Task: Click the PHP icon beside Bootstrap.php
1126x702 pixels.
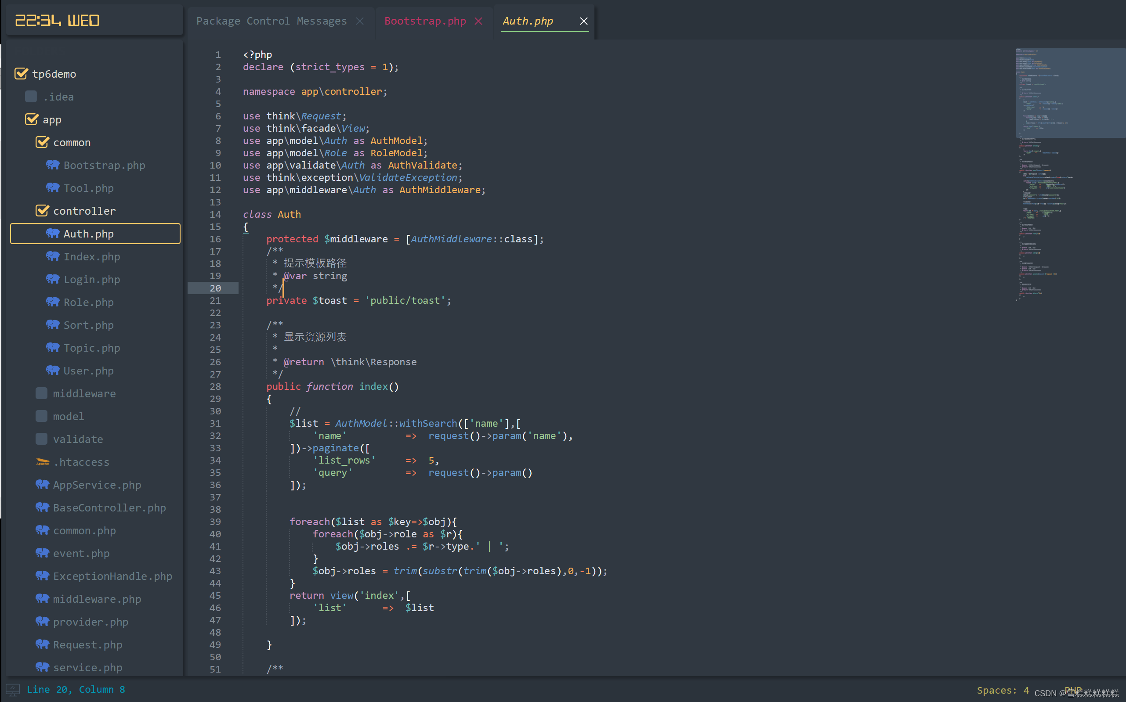Action: (x=53, y=165)
